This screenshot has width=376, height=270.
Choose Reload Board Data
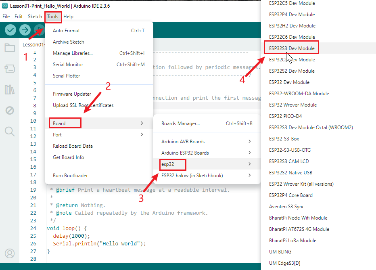click(99, 146)
